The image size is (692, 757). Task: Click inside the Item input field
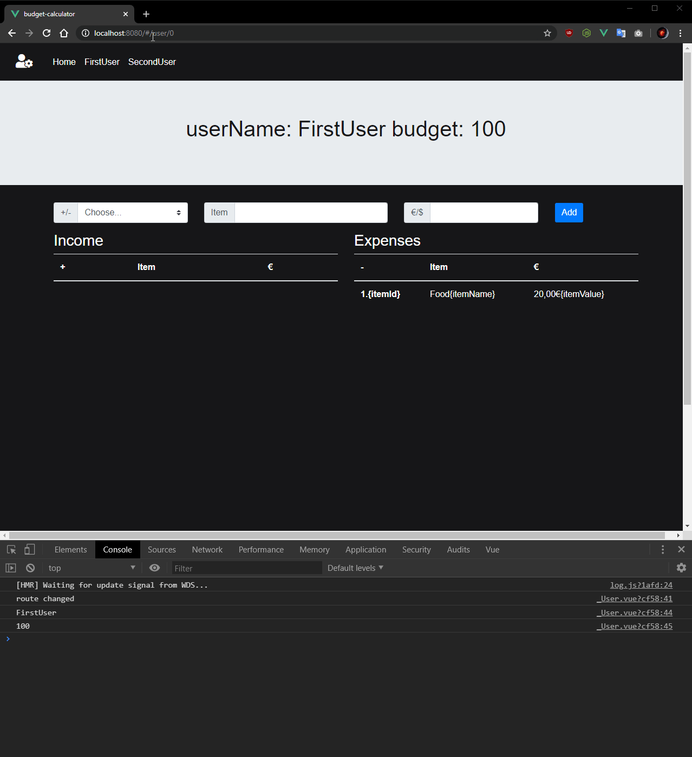pyautogui.click(x=311, y=213)
